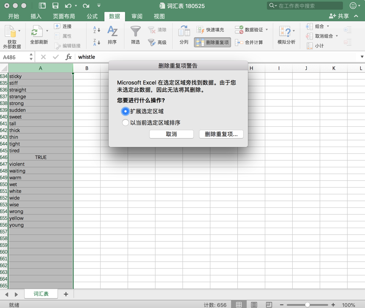Click the zoom slider handle
The image size is (365, 308).
pyautogui.click(x=307, y=305)
